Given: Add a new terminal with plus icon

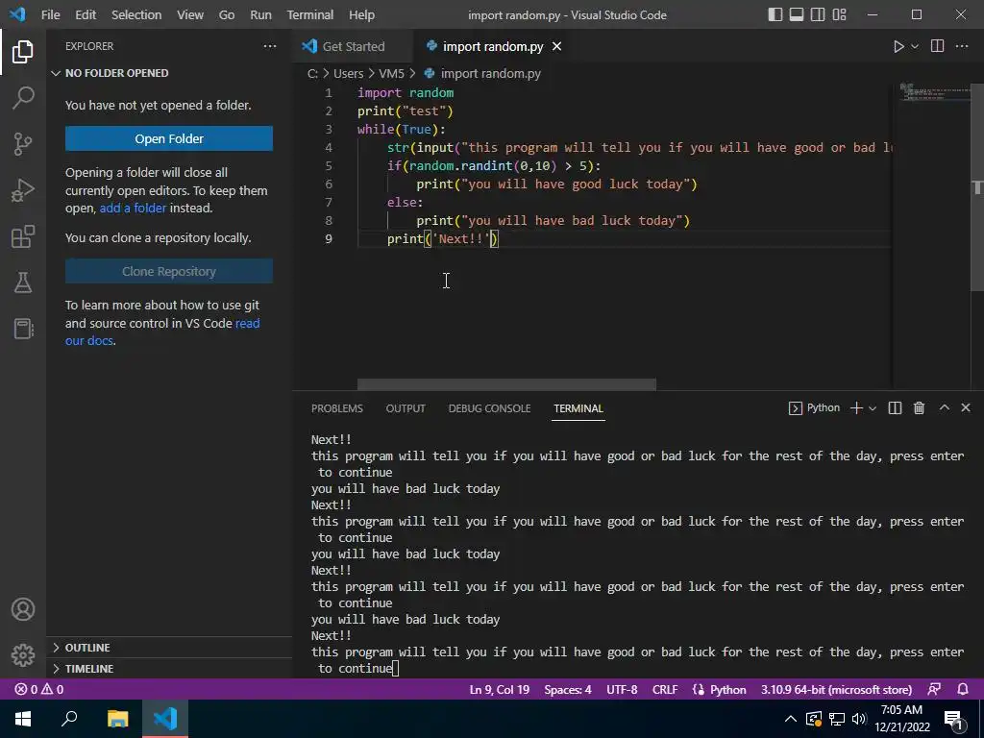Looking at the screenshot, I should (x=856, y=408).
